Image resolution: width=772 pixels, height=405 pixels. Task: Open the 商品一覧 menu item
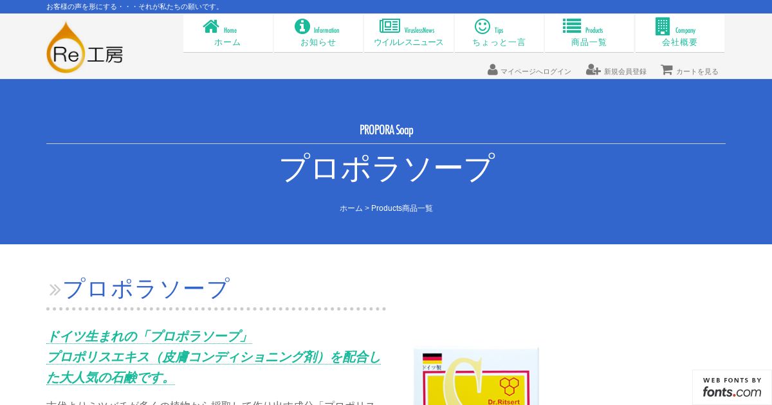(x=589, y=33)
